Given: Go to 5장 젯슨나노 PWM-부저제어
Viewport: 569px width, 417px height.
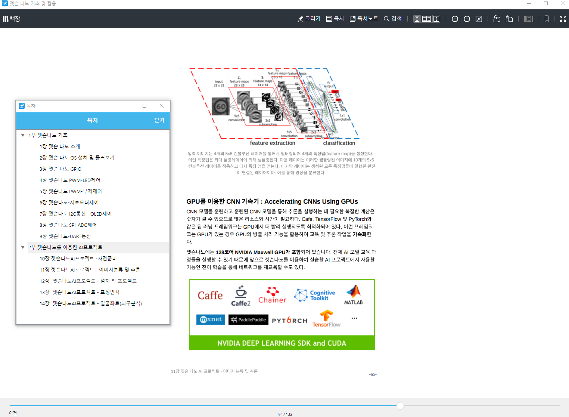Looking at the screenshot, I should pyautogui.click(x=71, y=191).
